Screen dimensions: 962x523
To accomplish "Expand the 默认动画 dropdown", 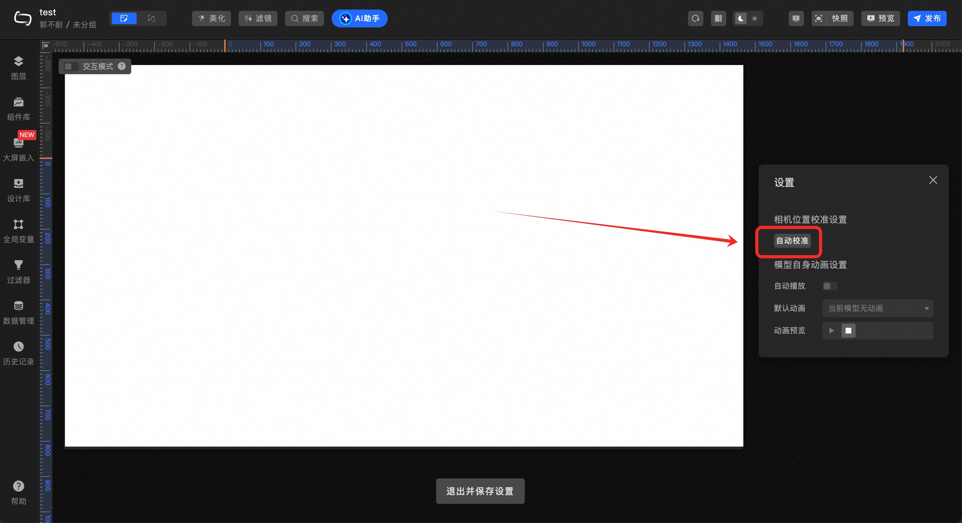I will tap(877, 308).
